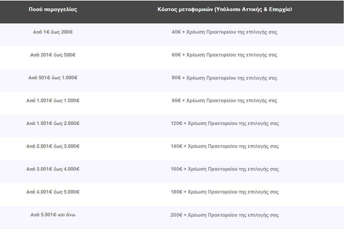The height and width of the screenshot is (229, 344).
Task: Click the '140€ + Χρέωση Πρακτορείου' cost cell
Action: coord(225,146)
